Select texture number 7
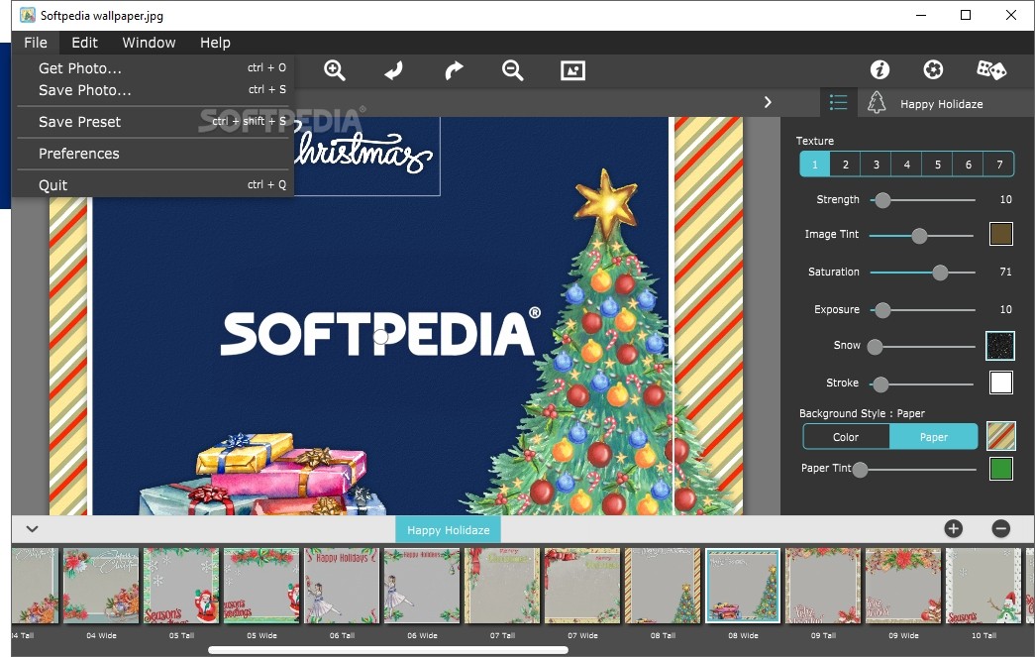This screenshot has height=657, width=1035. click(998, 164)
